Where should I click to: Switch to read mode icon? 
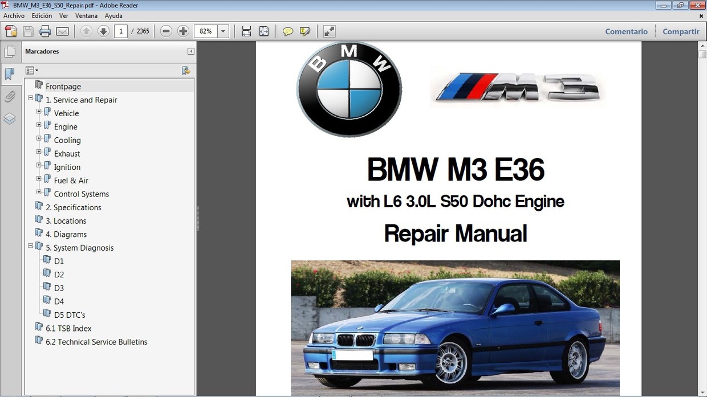point(329,31)
